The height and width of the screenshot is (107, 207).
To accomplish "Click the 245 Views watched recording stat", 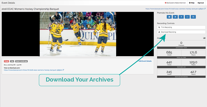I will 169,73.
